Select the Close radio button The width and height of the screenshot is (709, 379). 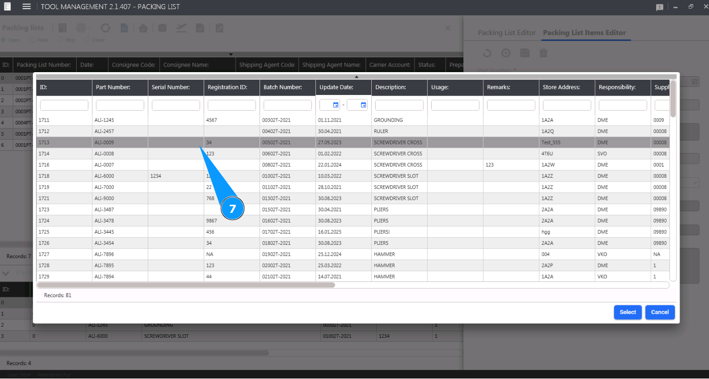(87, 40)
